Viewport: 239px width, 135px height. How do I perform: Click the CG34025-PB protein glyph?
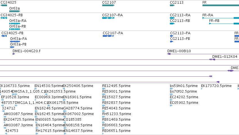click(x=4, y=36)
